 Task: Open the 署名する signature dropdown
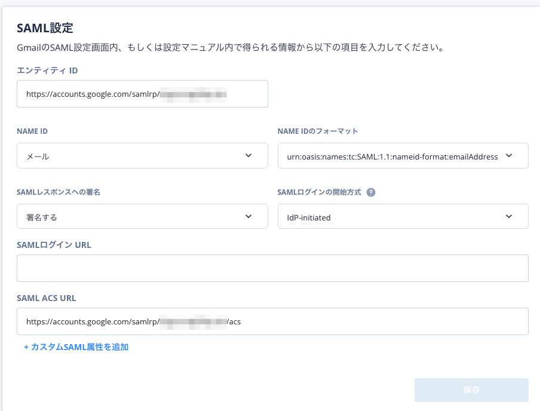[x=131, y=217]
